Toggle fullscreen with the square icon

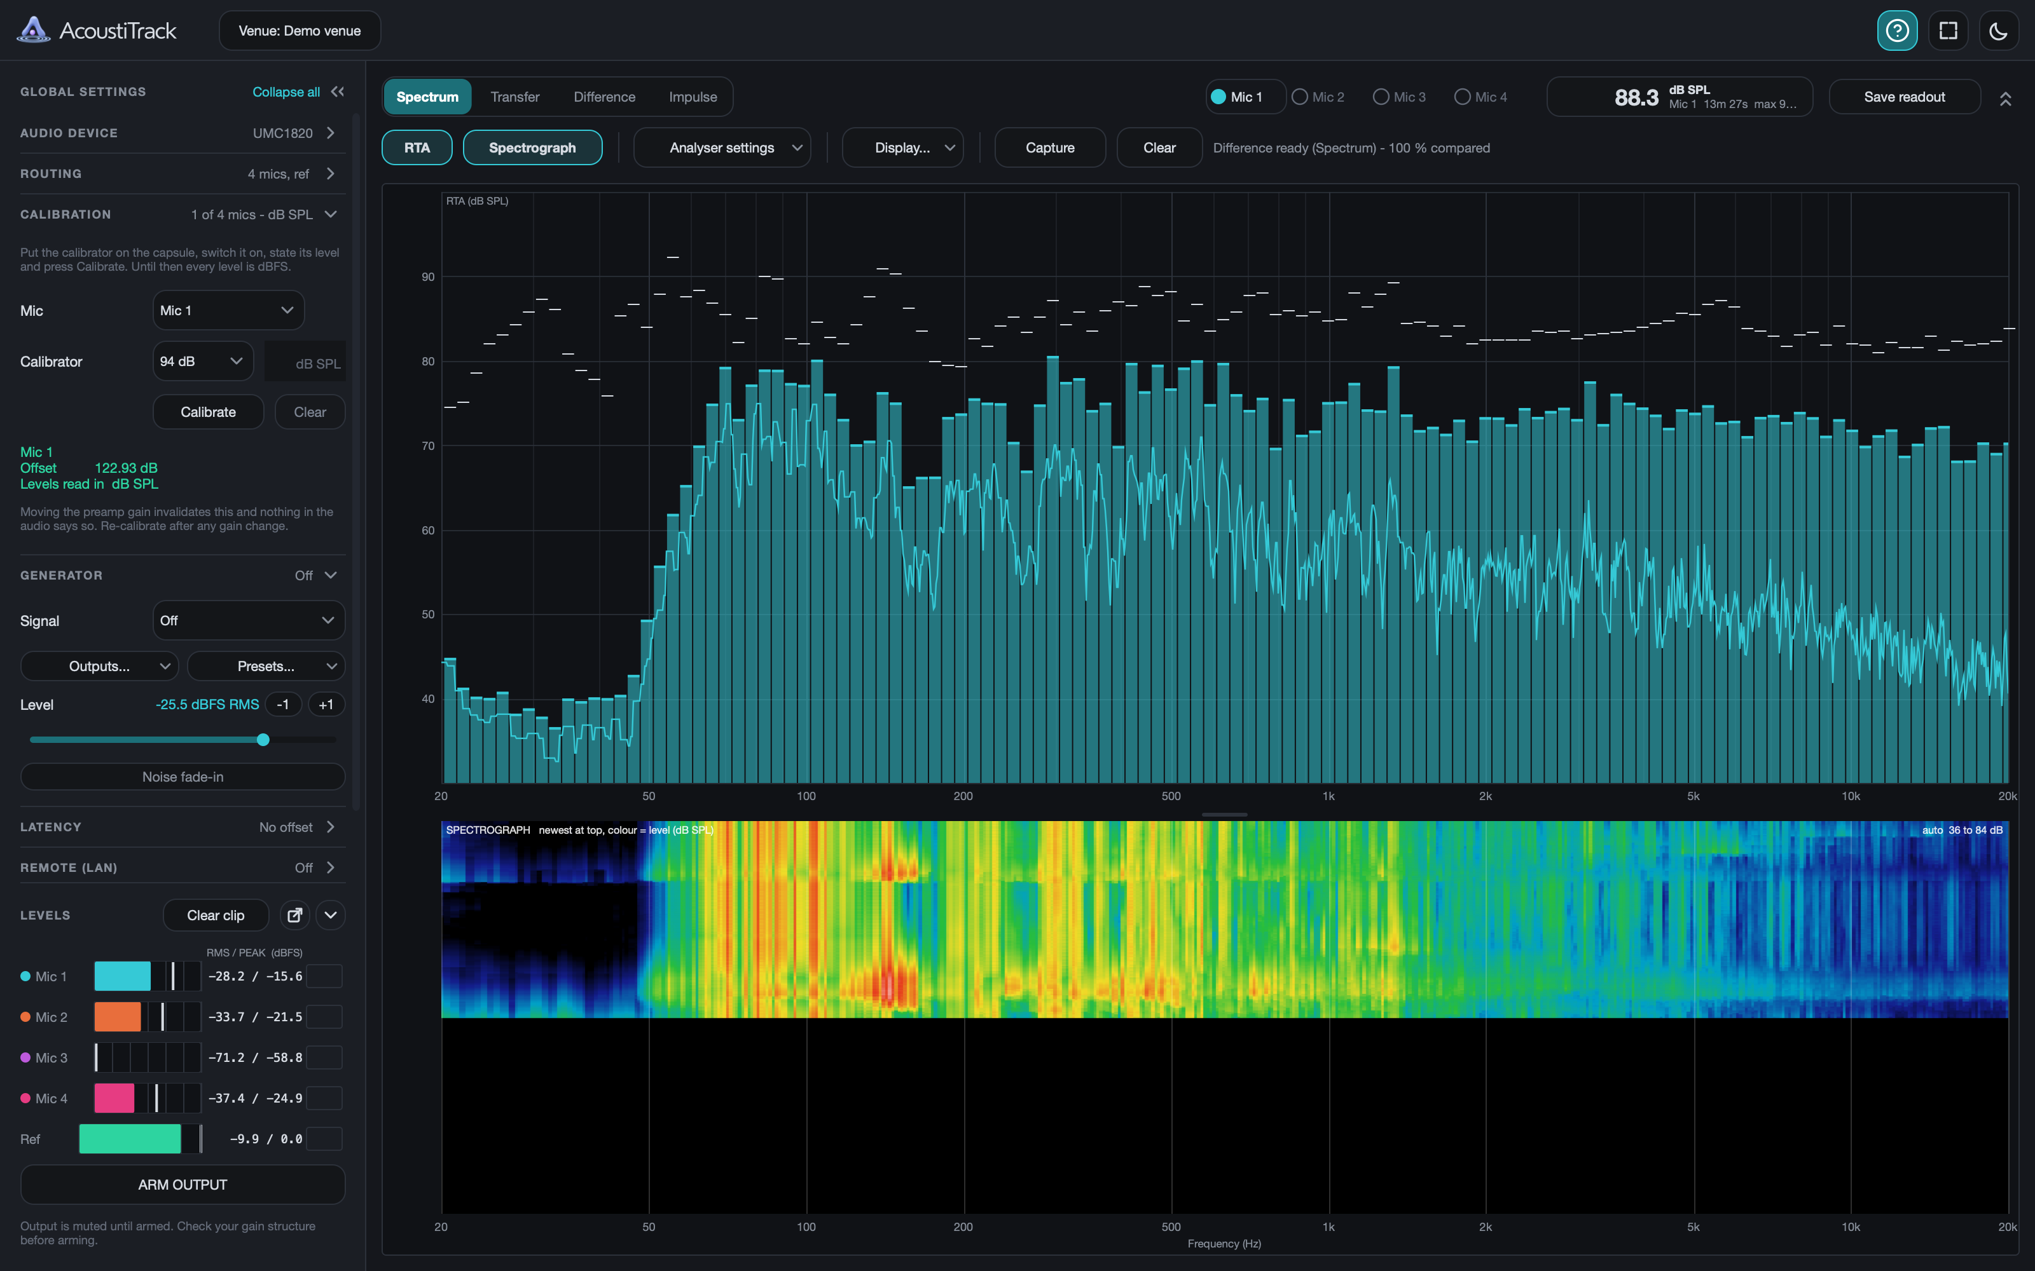click(x=1947, y=31)
